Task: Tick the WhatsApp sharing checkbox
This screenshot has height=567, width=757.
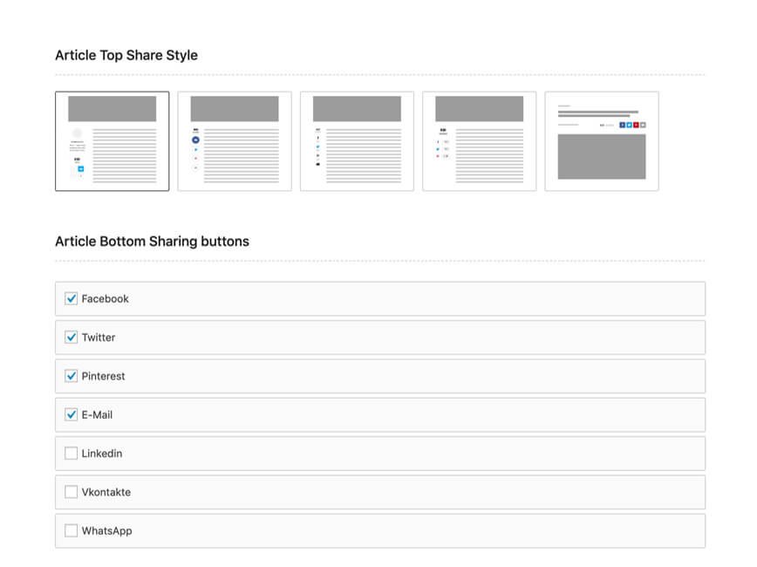Action: click(71, 530)
